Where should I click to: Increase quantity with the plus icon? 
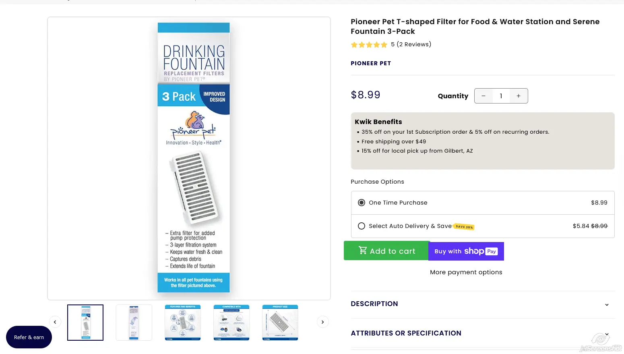[519, 96]
